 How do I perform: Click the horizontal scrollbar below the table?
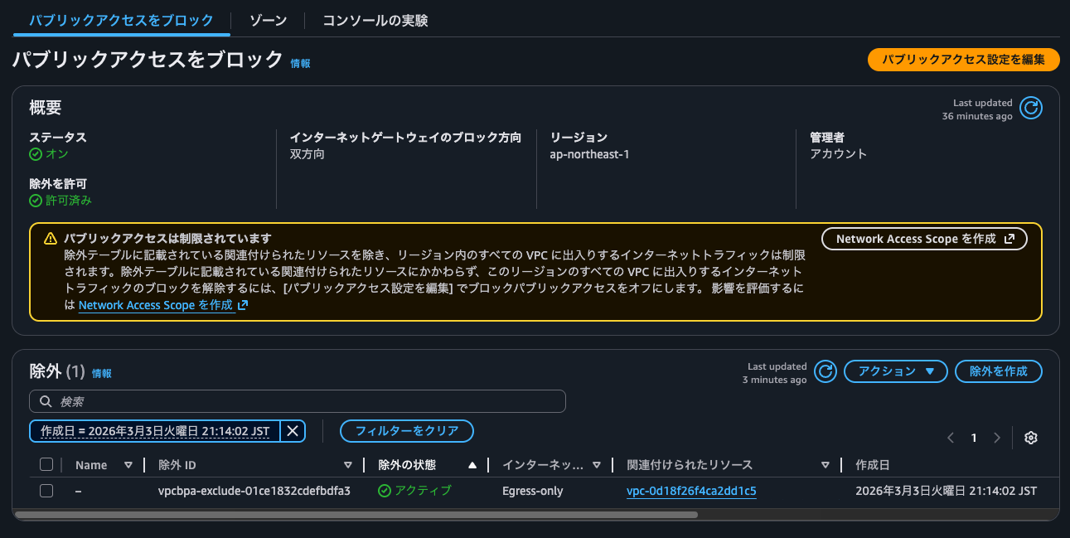tap(356, 516)
